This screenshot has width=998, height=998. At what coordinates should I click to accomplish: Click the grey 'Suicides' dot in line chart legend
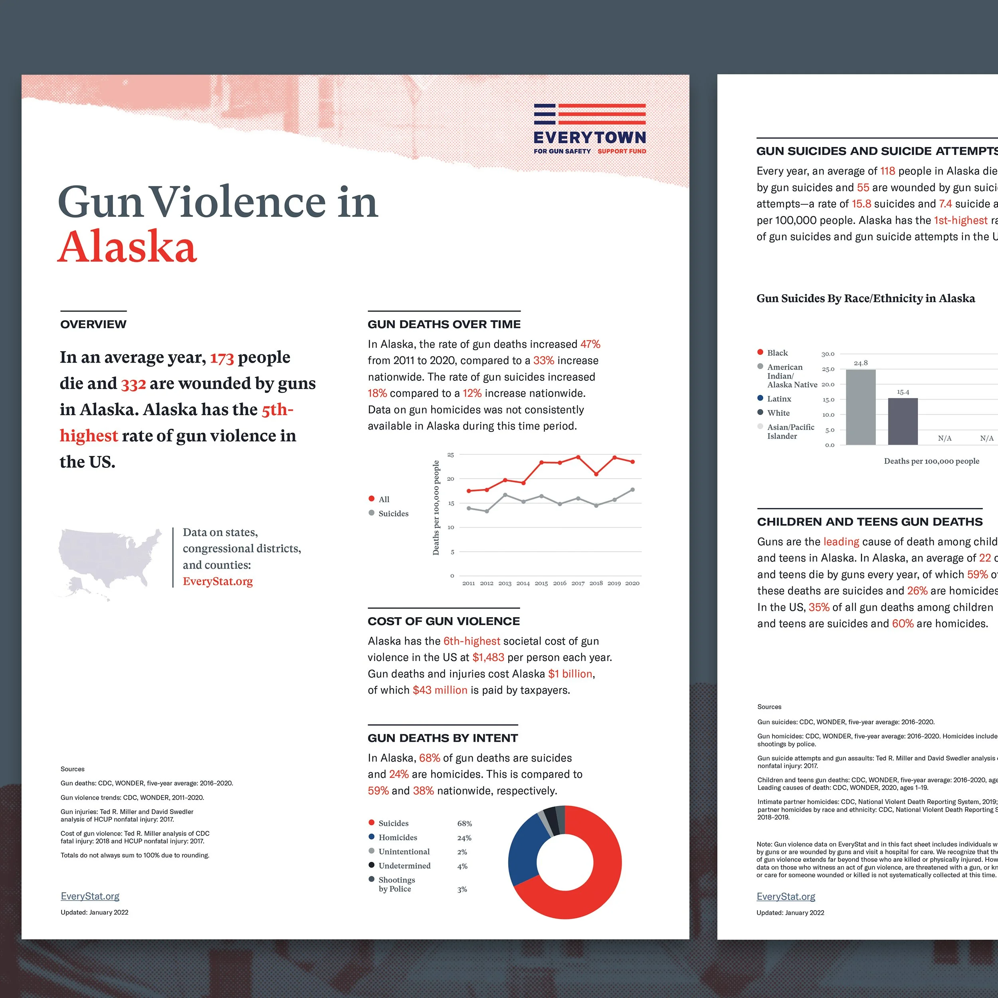click(x=371, y=513)
